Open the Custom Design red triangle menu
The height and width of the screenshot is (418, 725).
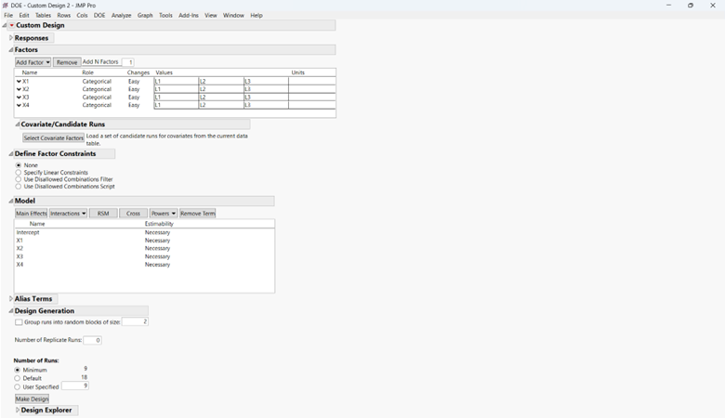coord(11,25)
